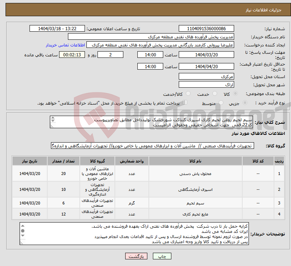Click the quantity 20 cell in row 1
The width and height of the screenshot is (291, 266).
(64, 174)
